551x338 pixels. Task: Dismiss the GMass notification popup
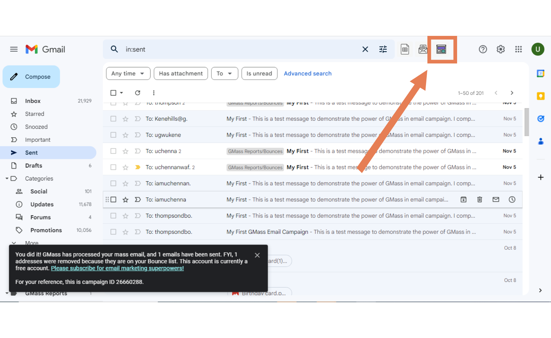pos(257,255)
